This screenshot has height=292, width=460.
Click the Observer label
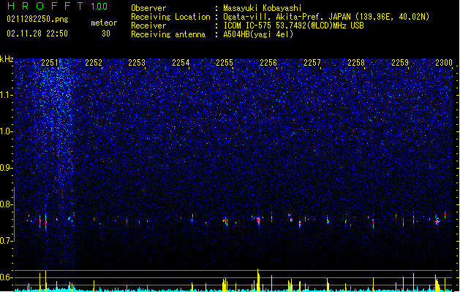(x=148, y=8)
